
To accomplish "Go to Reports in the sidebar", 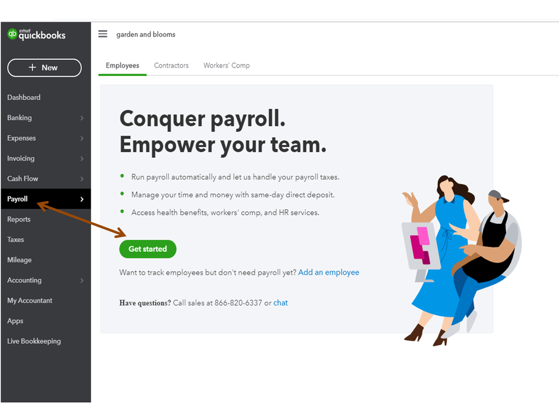I will click(x=19, y=219).
